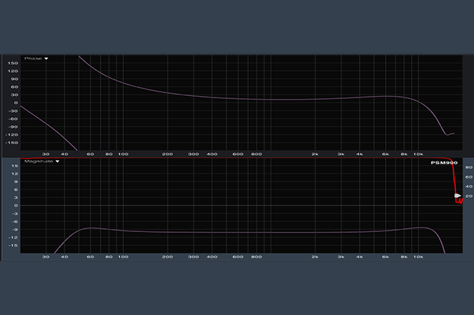Image resolution: width=474 pixels, height=315 pixels.
Task: Click the 2k label on Phase frequency axis
Action: pyautogui.click(x=315, y=154)
